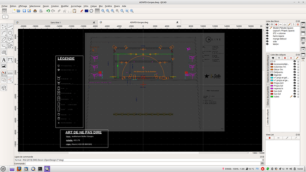Click color swatch of layer 'Colonnes 1m'
Viewport: 306px width, 172px height.
pyautogui.click(x=272, y=66)
